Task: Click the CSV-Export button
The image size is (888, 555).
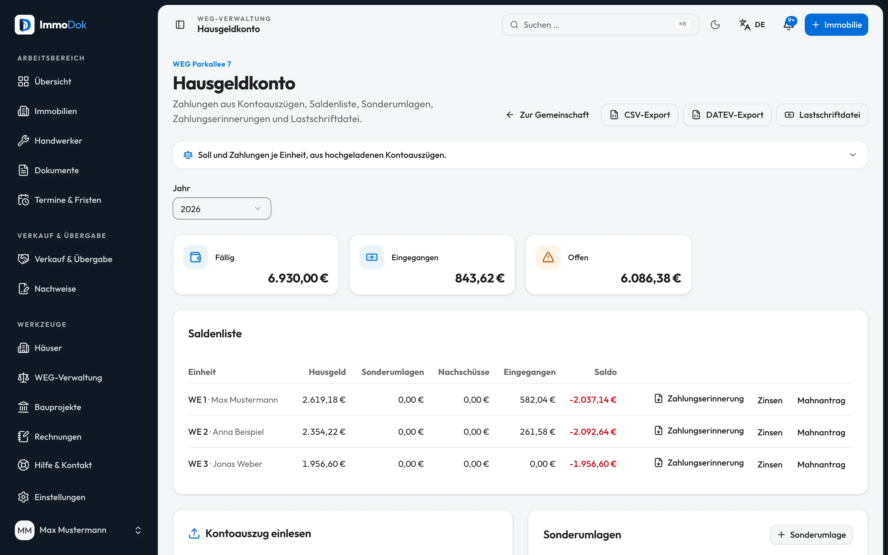Action: (x=639, y=115)
